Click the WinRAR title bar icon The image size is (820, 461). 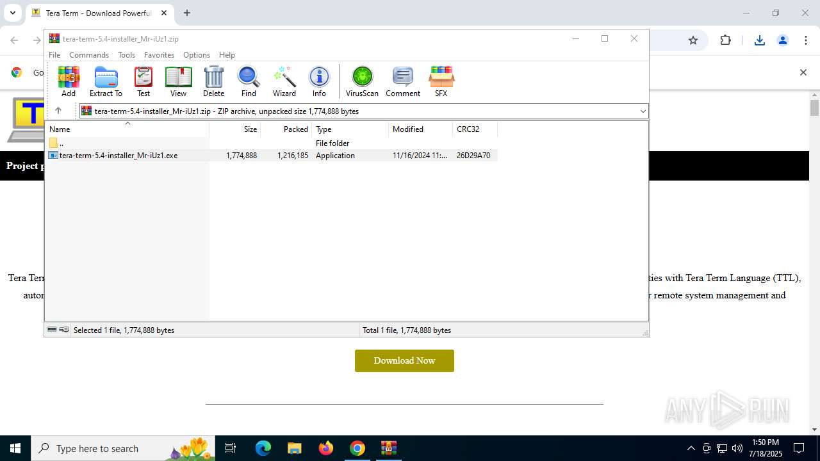[x=54, y=38]
